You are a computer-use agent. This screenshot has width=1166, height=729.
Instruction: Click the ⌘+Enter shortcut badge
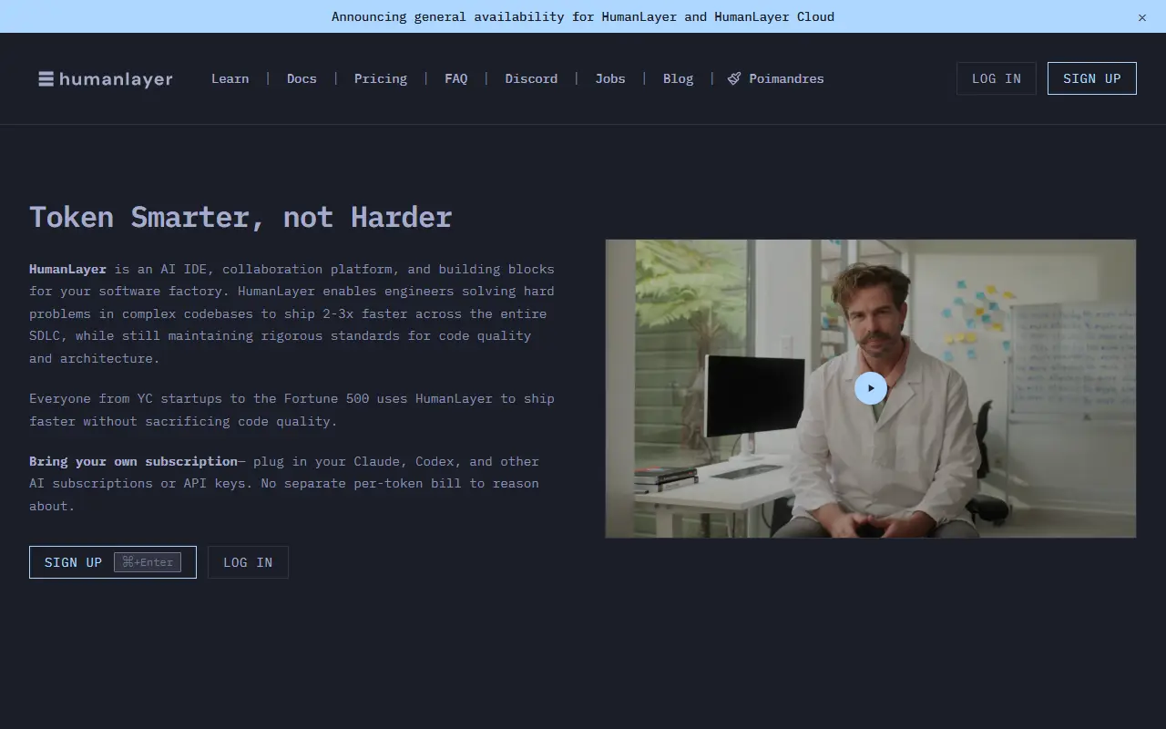(x=148, y=562)
